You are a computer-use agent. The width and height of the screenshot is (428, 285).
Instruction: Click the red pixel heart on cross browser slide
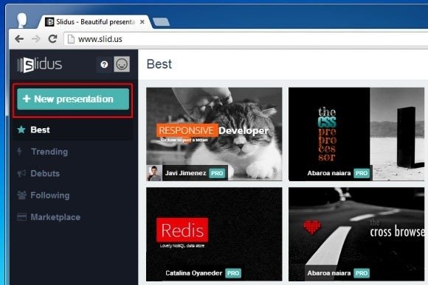coord(312,227)
